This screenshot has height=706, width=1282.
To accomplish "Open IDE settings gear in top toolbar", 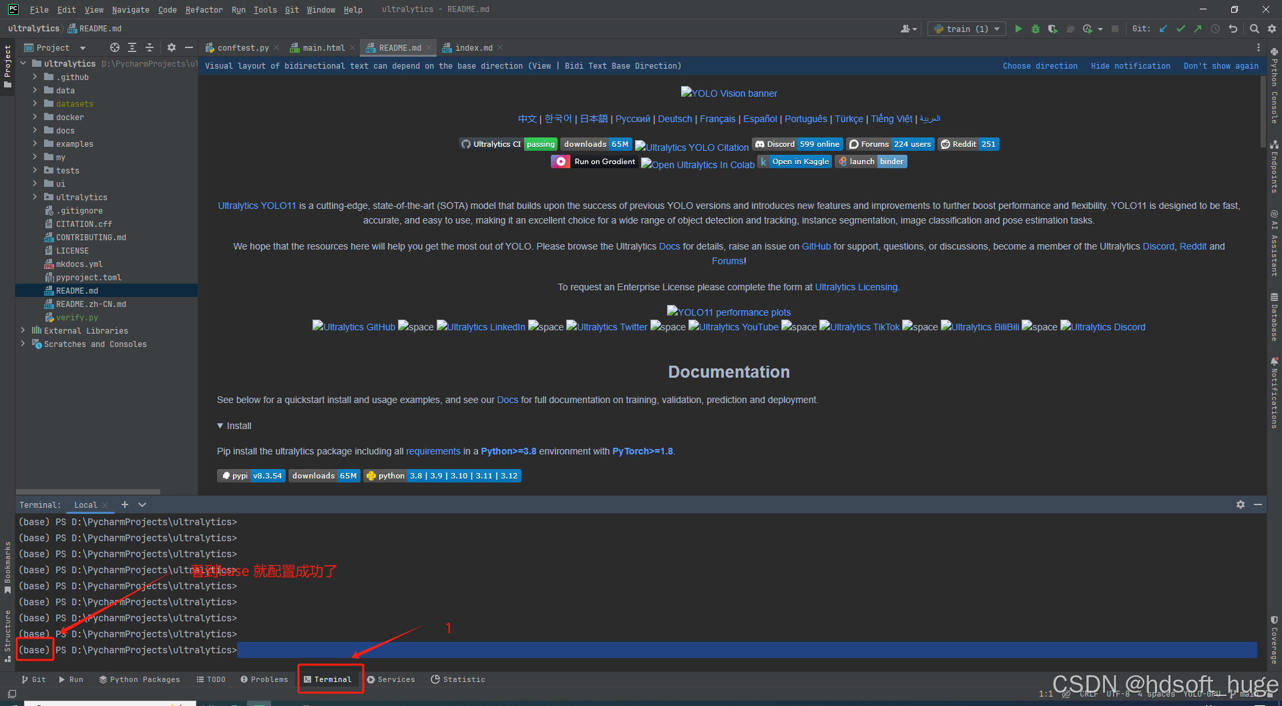I will (x=1272, y=29).
